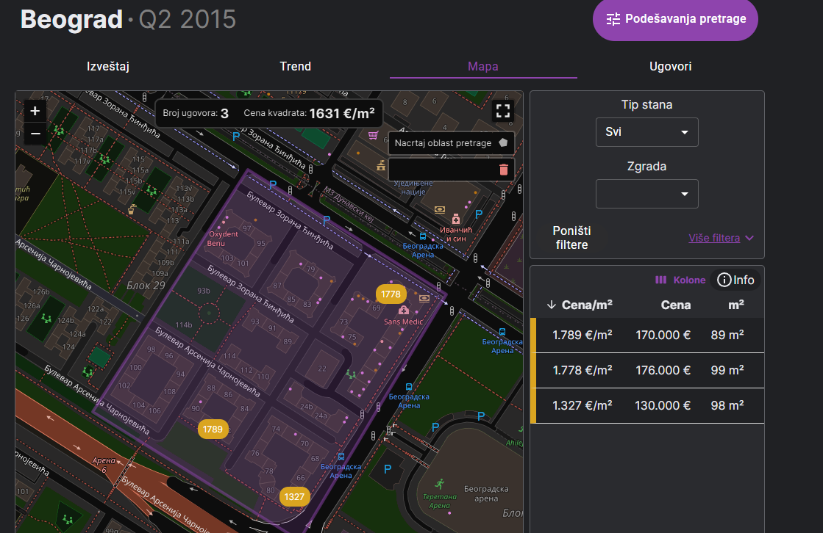Screen dimensions: 823x533
Task: Toggle fullscreen map view
Action: tap(502, 111)
